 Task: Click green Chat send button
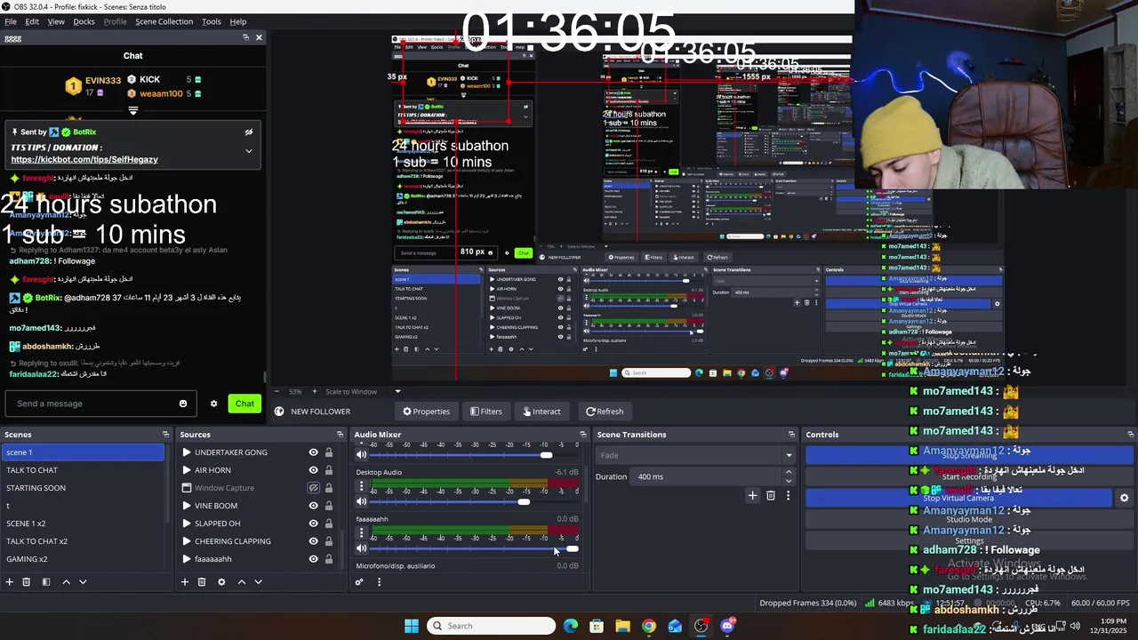point(244,404)
